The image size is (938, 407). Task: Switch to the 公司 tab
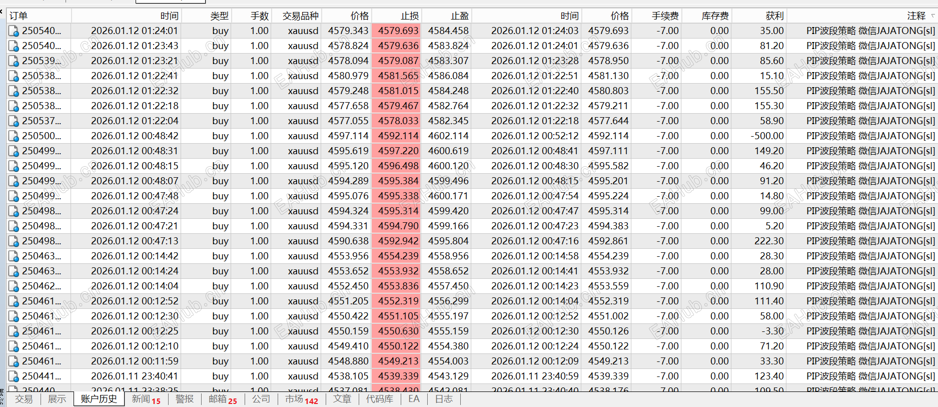coord(261,399)
